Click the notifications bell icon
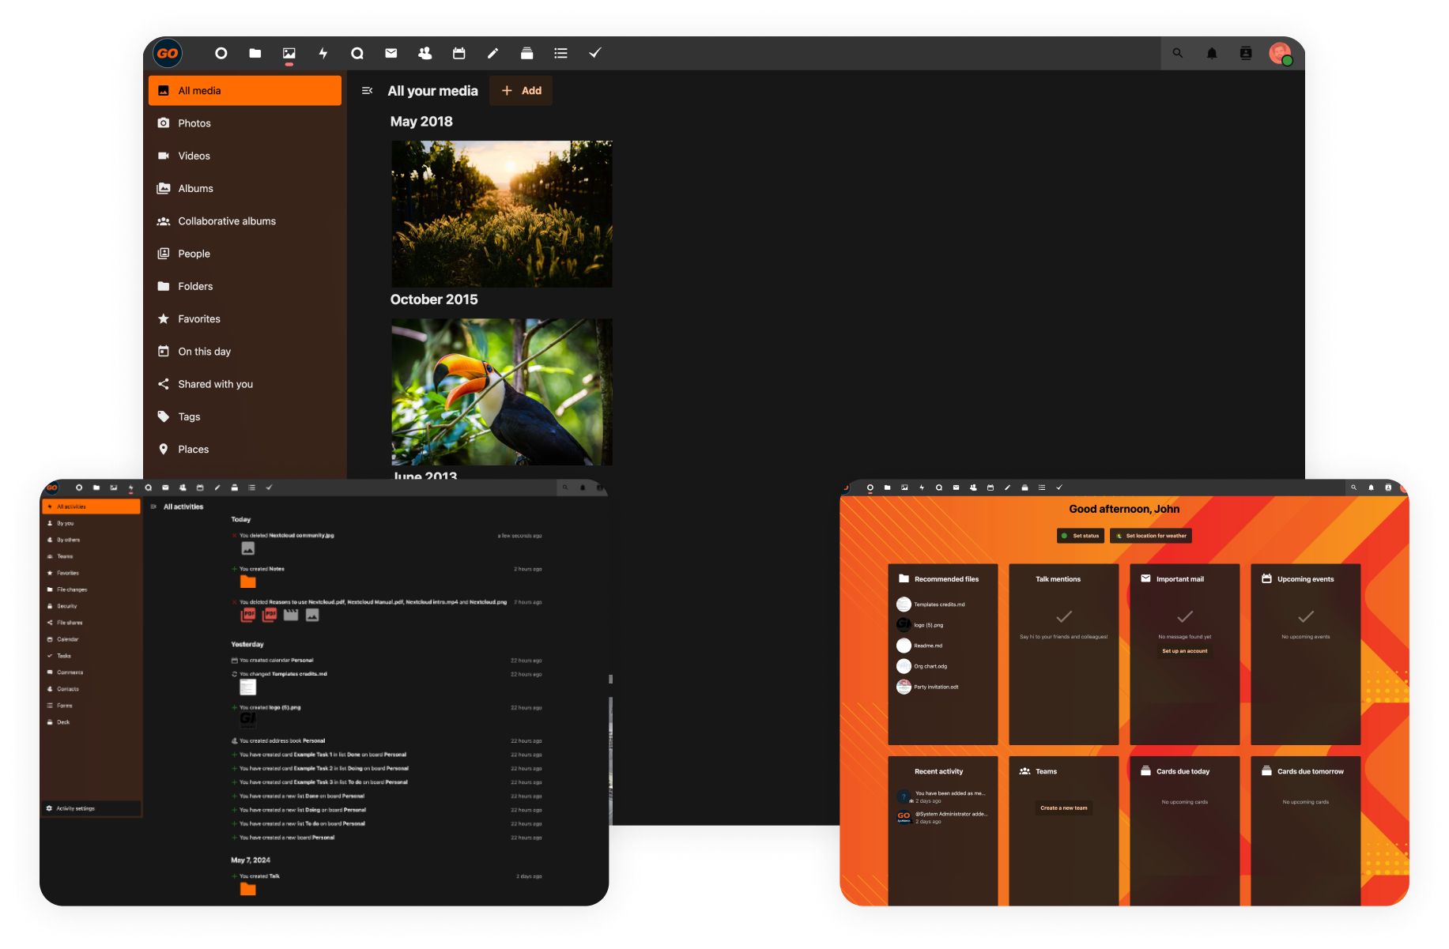 (1211, 53)
